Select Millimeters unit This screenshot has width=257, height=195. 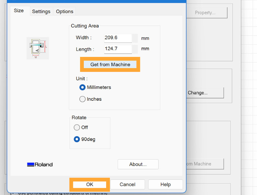95,87
